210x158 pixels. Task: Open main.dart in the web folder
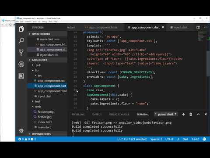click(x=48, y=127)
